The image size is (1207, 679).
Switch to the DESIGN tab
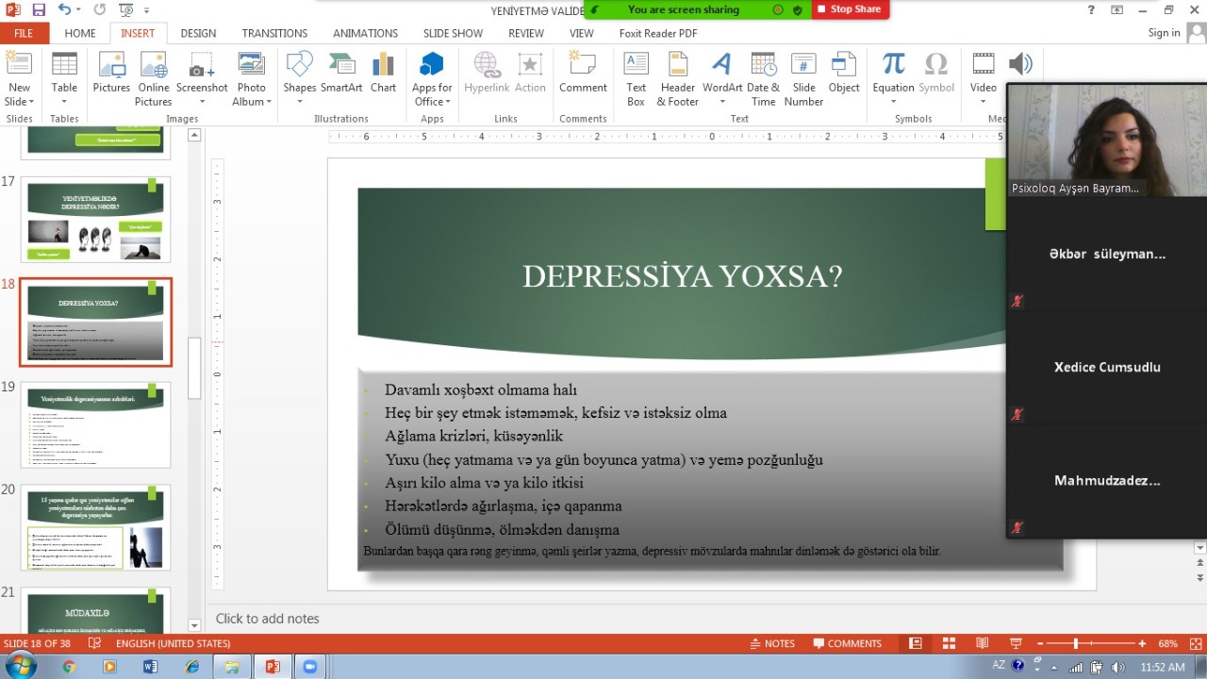pos(198,33)
